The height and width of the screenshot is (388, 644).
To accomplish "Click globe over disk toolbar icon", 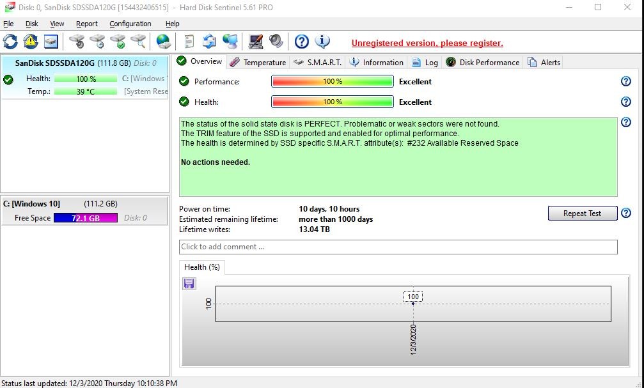I will coord(164,42).
